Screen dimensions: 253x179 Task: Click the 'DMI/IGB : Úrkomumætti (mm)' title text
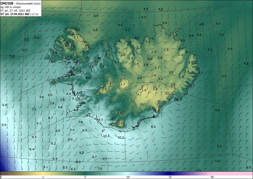pos(20,4)
